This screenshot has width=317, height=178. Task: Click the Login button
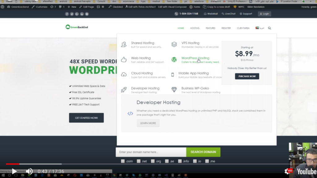click(x=264, y=14)
